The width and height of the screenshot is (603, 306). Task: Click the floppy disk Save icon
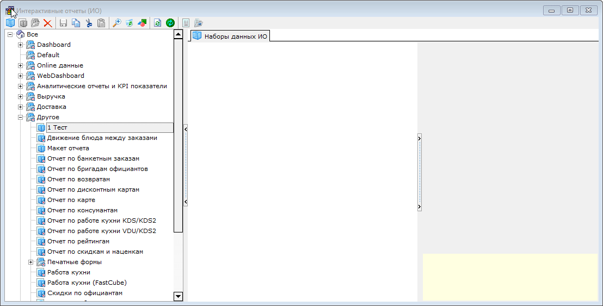coord(63,23)
